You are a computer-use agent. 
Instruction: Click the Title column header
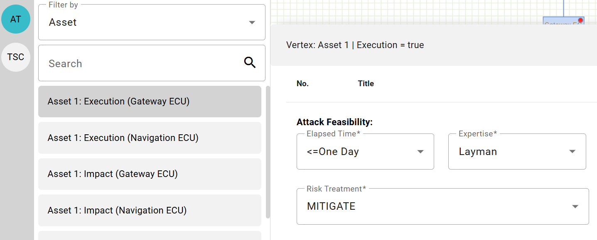(x=366, y=83)
